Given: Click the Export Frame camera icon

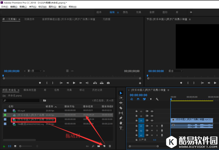Looking at the screenshot, I should click(108, 83).
